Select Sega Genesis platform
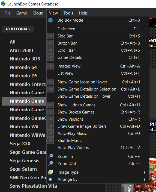 25,161
